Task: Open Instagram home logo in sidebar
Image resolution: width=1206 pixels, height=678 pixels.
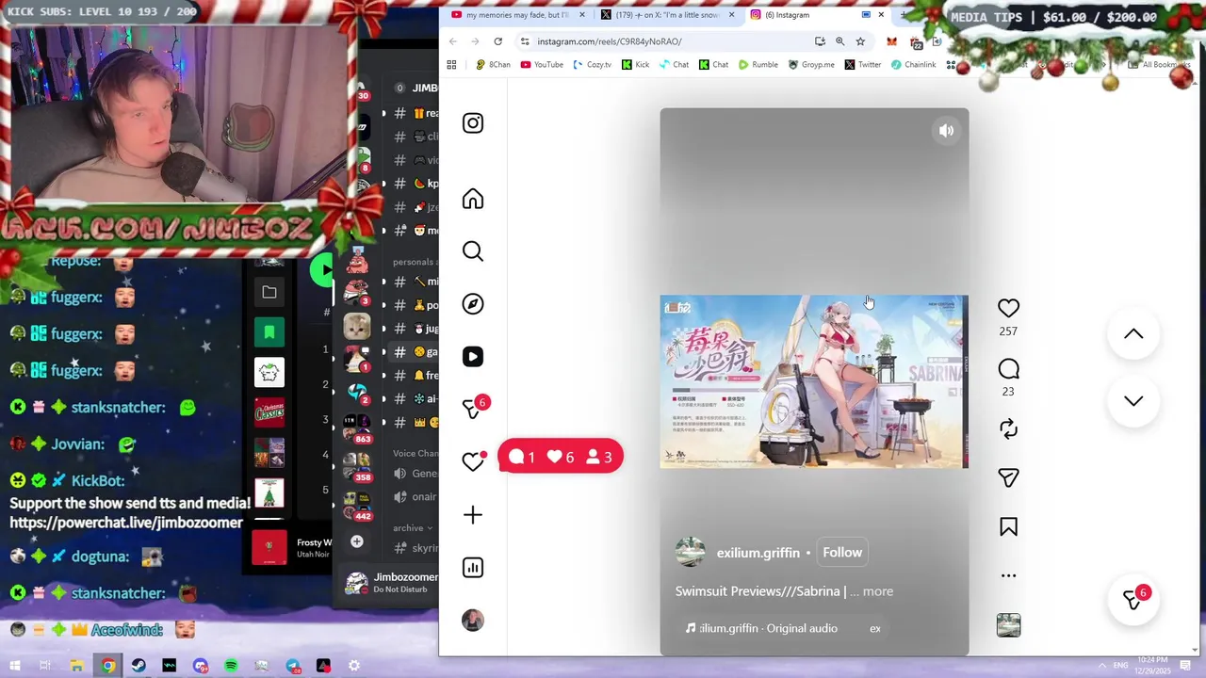Action: point(473,123)
